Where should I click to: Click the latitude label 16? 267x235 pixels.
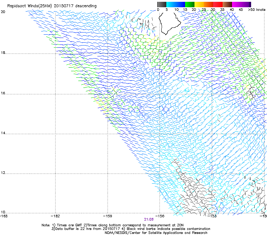coord(3,93)
